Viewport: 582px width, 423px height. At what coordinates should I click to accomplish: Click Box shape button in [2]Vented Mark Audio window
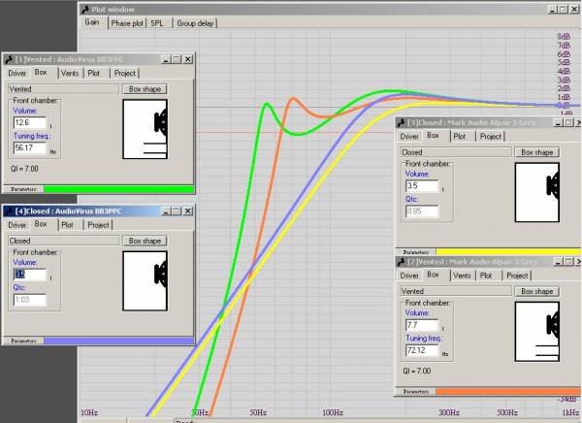coord(537,291)
